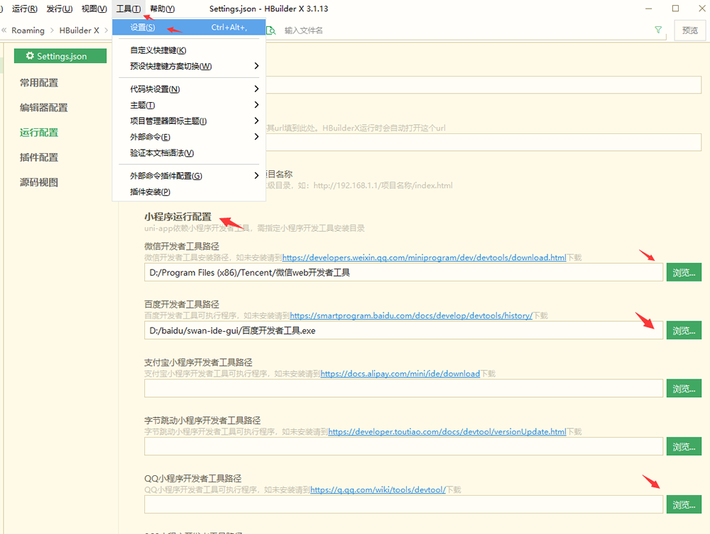Screen dimensions: 710x534
Task: Browse for the Baidu developer tool path
Action: (x=683, y=330)
